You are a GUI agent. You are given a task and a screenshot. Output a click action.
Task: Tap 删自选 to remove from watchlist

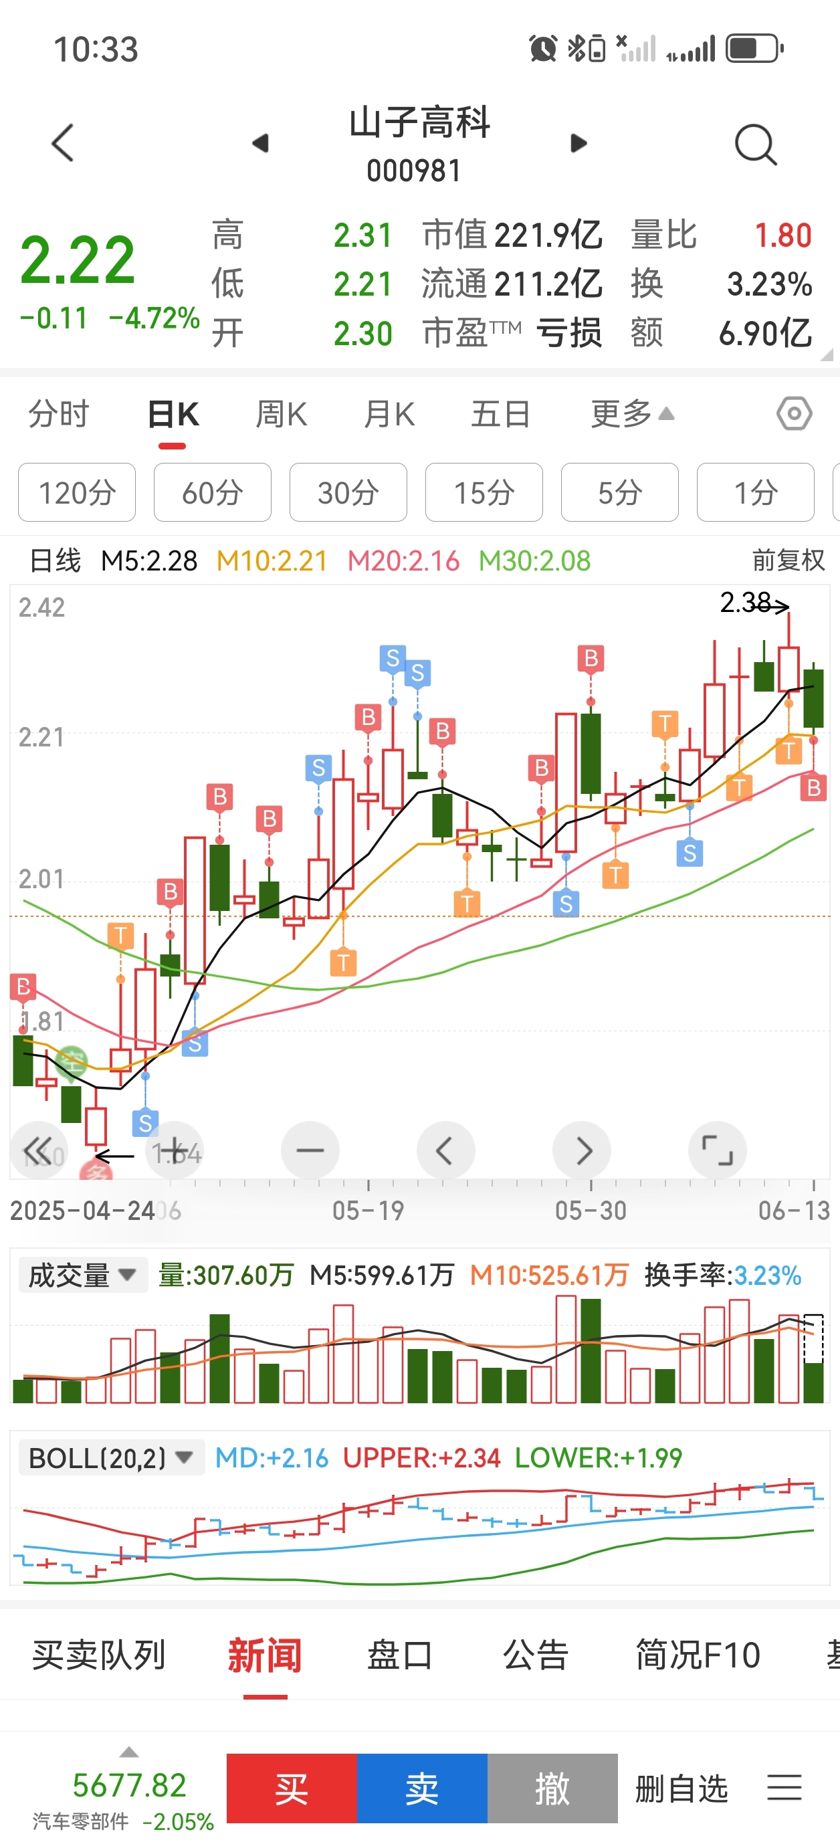pyautogui.click(x=681, y=1788)
